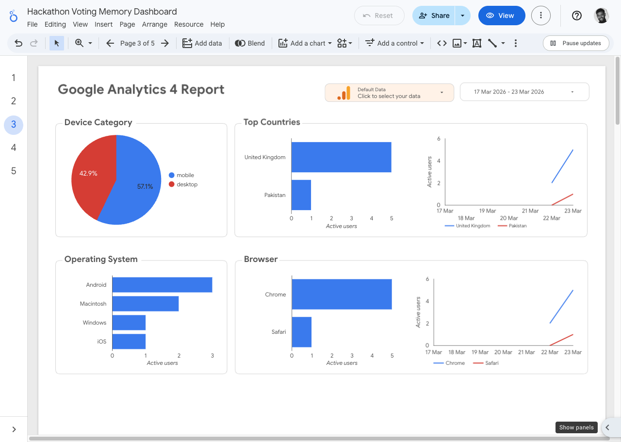Screen dimensions: 621x442
Task: Insert a text box
Action: (476, 43)
